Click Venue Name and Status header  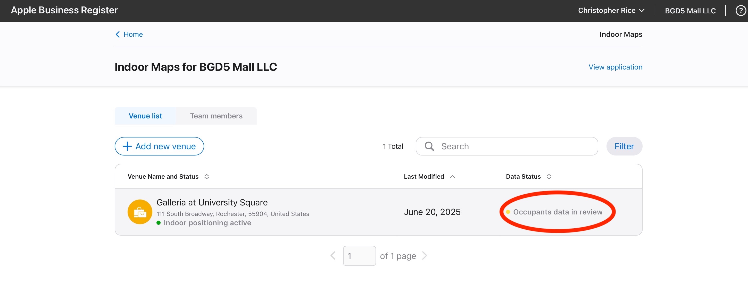point(163,177)
